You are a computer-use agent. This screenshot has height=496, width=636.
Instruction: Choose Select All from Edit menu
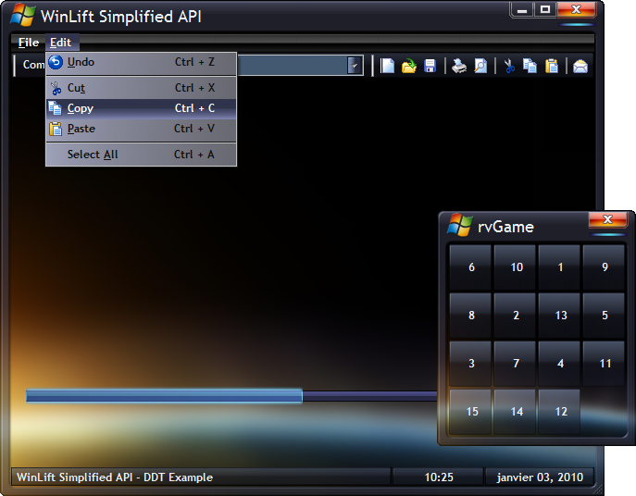(x=141, y=155)
